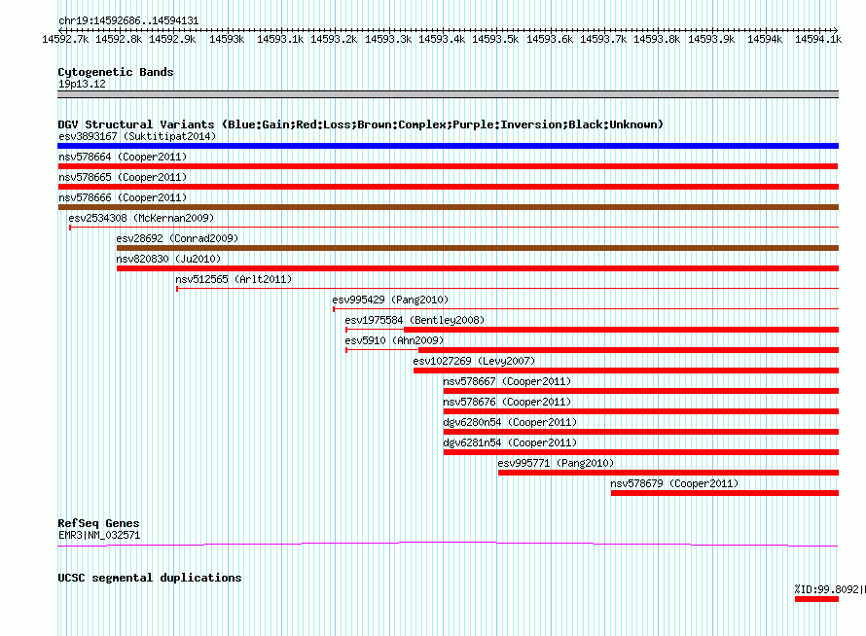Select the 19p13.12 band label

pyautogui.click(x=82, y=84)
